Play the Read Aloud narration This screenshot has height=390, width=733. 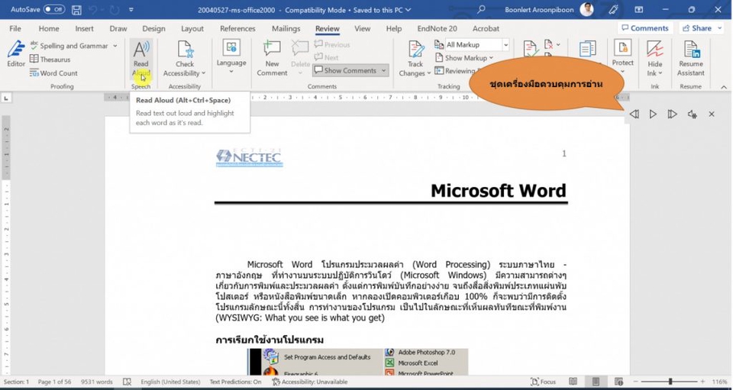click(653, 114)
